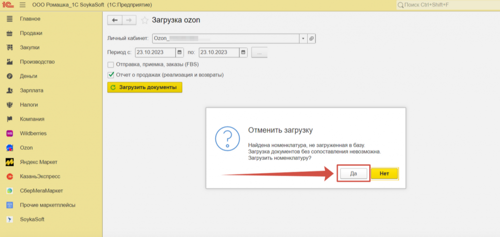Open СберМегаМаркет section in sidebar

click(42, 191)
